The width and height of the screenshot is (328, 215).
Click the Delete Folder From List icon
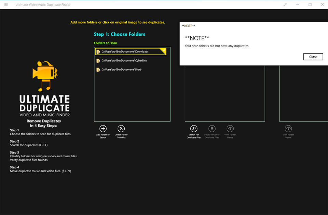(121, 129)
